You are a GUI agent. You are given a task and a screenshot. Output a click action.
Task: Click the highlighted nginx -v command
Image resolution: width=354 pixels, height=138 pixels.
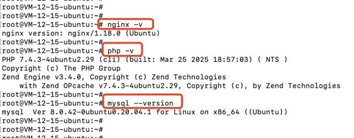pos(125,24)
